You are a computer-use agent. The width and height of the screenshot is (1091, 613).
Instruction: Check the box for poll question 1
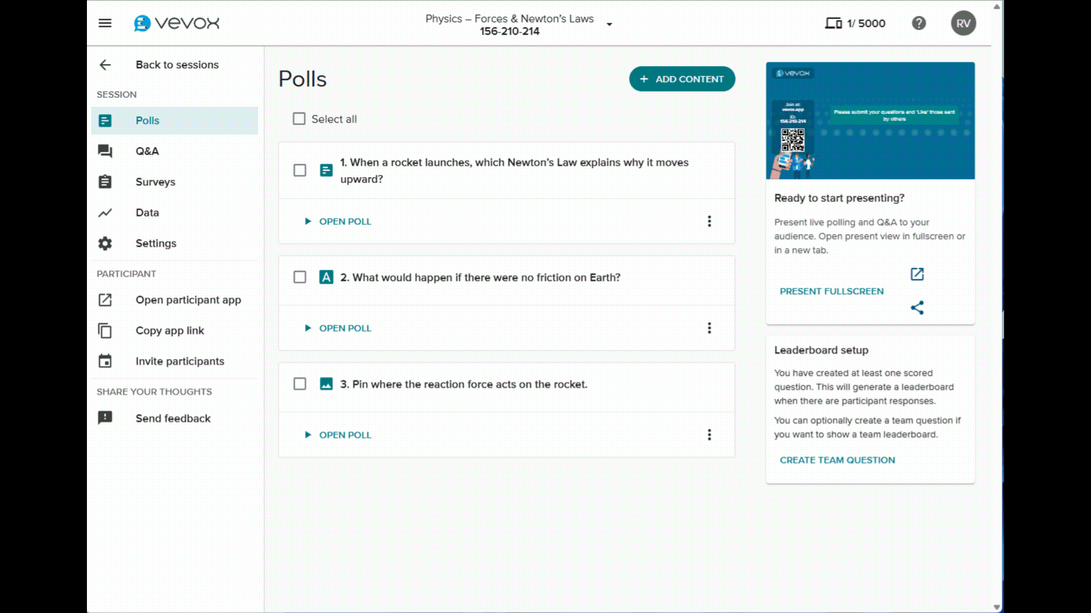pyautogui.click(x=300, y=170)
